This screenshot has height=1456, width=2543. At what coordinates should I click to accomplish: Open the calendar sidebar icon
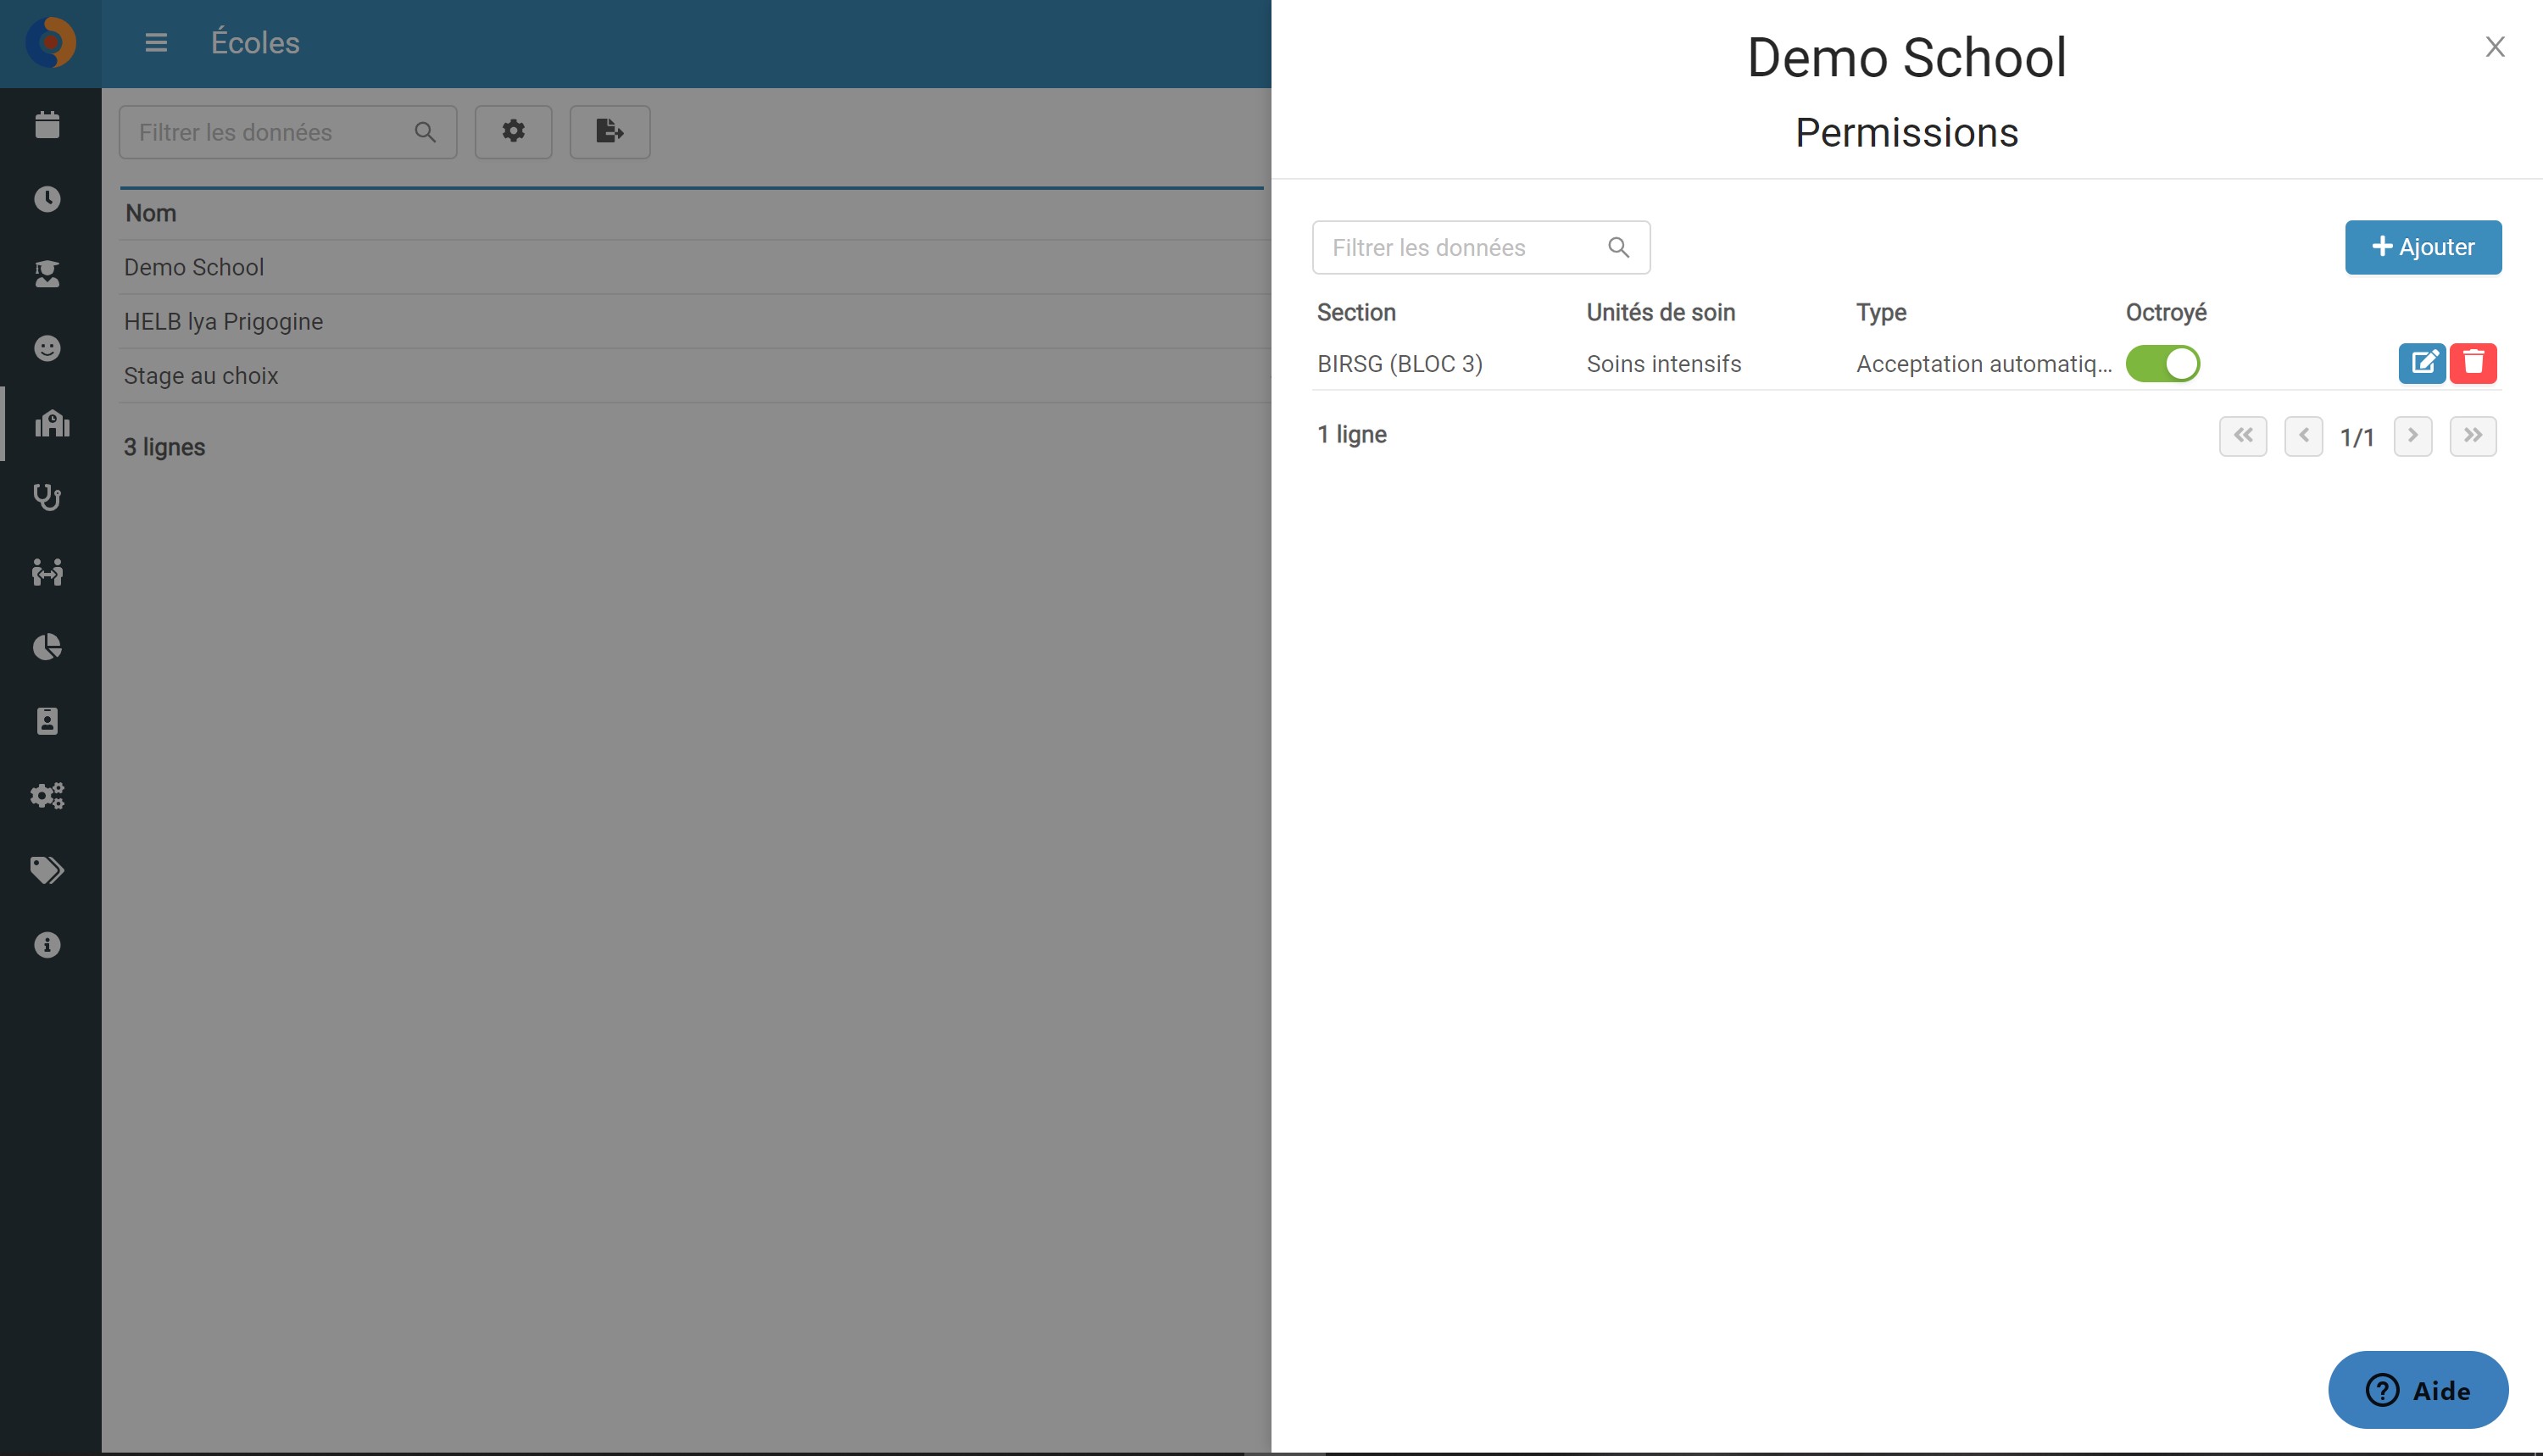(x=47, y=125)
